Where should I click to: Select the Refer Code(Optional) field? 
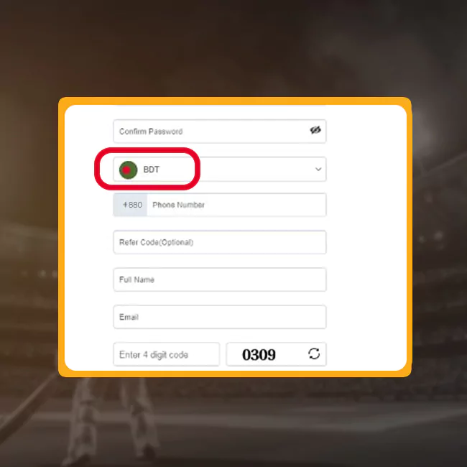(220, 242)
